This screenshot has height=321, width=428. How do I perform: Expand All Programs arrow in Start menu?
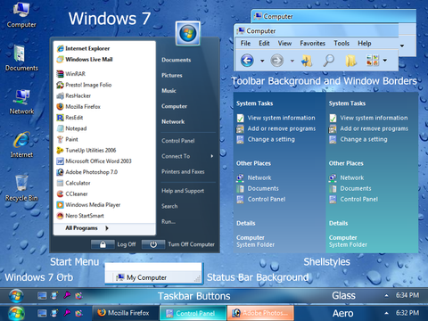pos(107,228)
